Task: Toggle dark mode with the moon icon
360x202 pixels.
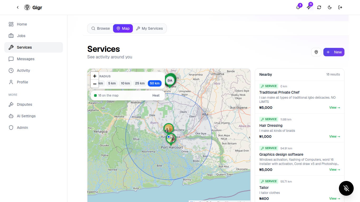Action: coord(330,7)
